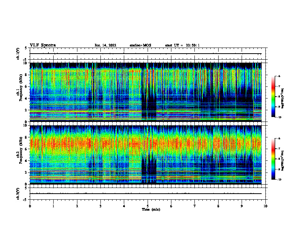Click the ch.1 spectrogram panel
Viewport: 299px width, 231px height.
(x=146, y=92)
